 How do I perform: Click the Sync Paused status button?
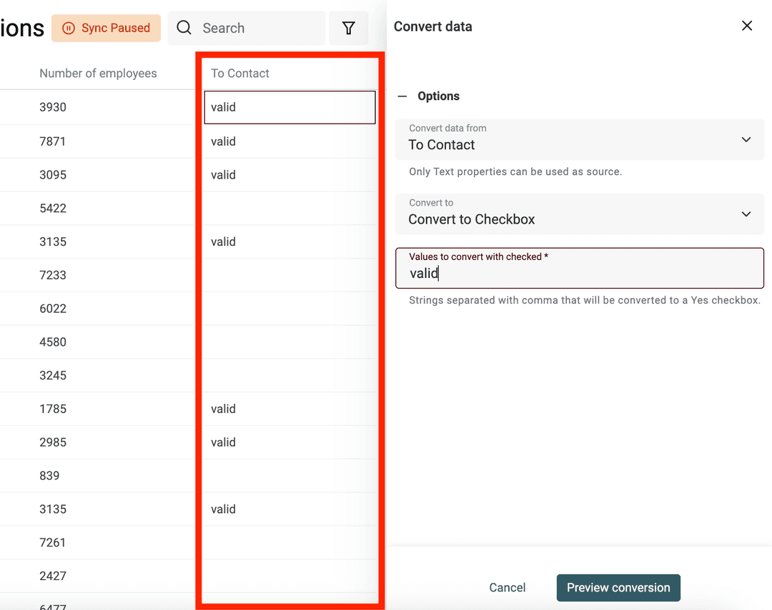click(x=106, y=29)
